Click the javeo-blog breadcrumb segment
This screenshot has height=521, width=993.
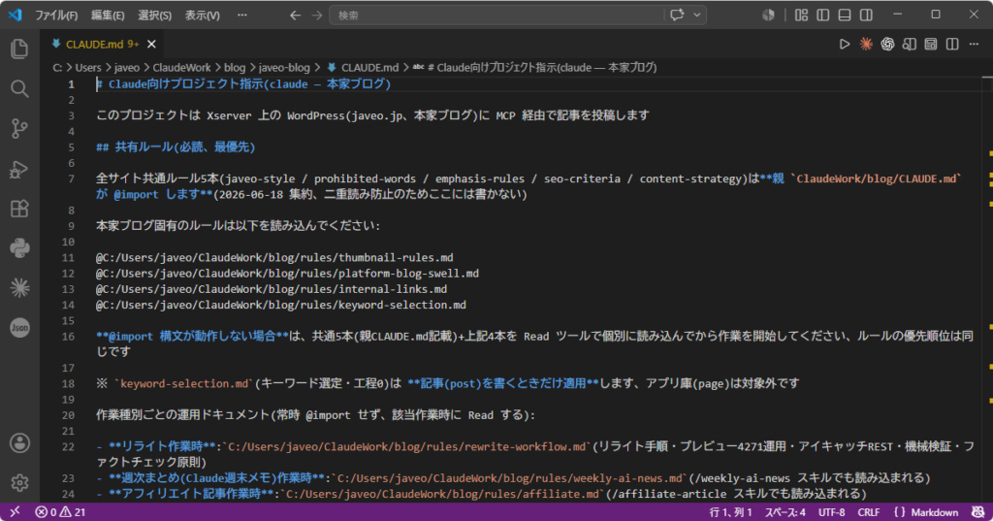click(x=284, y=67)
